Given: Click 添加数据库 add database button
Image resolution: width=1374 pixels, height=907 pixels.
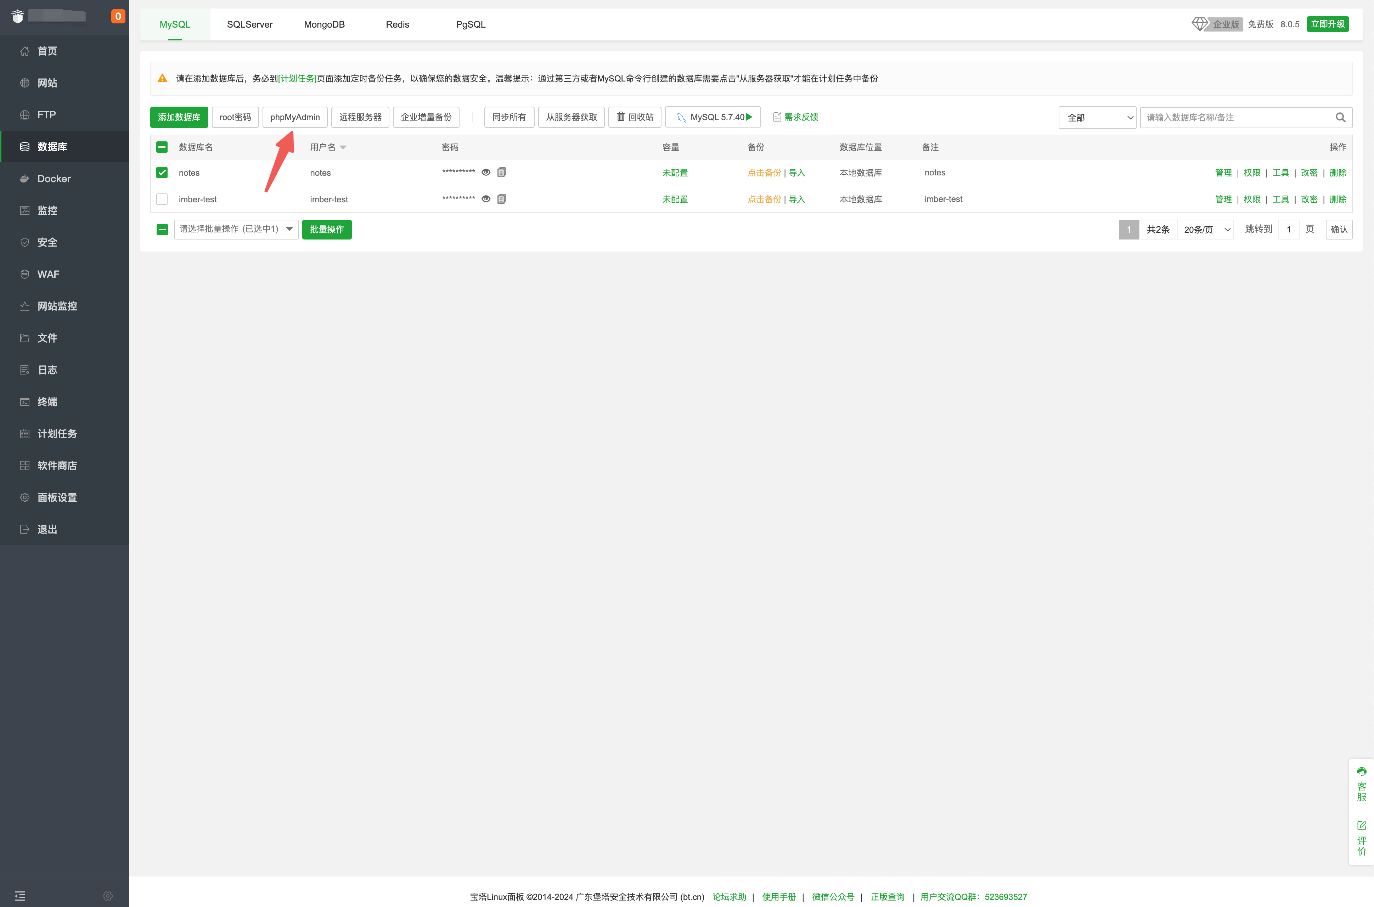Looking at the screenshot, I should tap(179, 117).
